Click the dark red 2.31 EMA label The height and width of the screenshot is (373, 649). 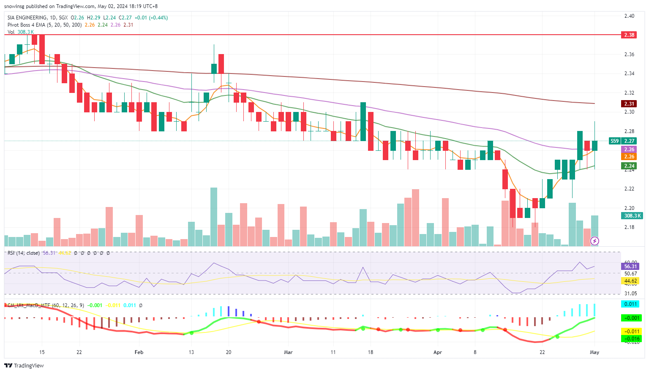pos(630,103)
